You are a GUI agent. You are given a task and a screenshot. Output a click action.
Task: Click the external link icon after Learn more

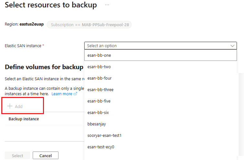click(75, 94)
